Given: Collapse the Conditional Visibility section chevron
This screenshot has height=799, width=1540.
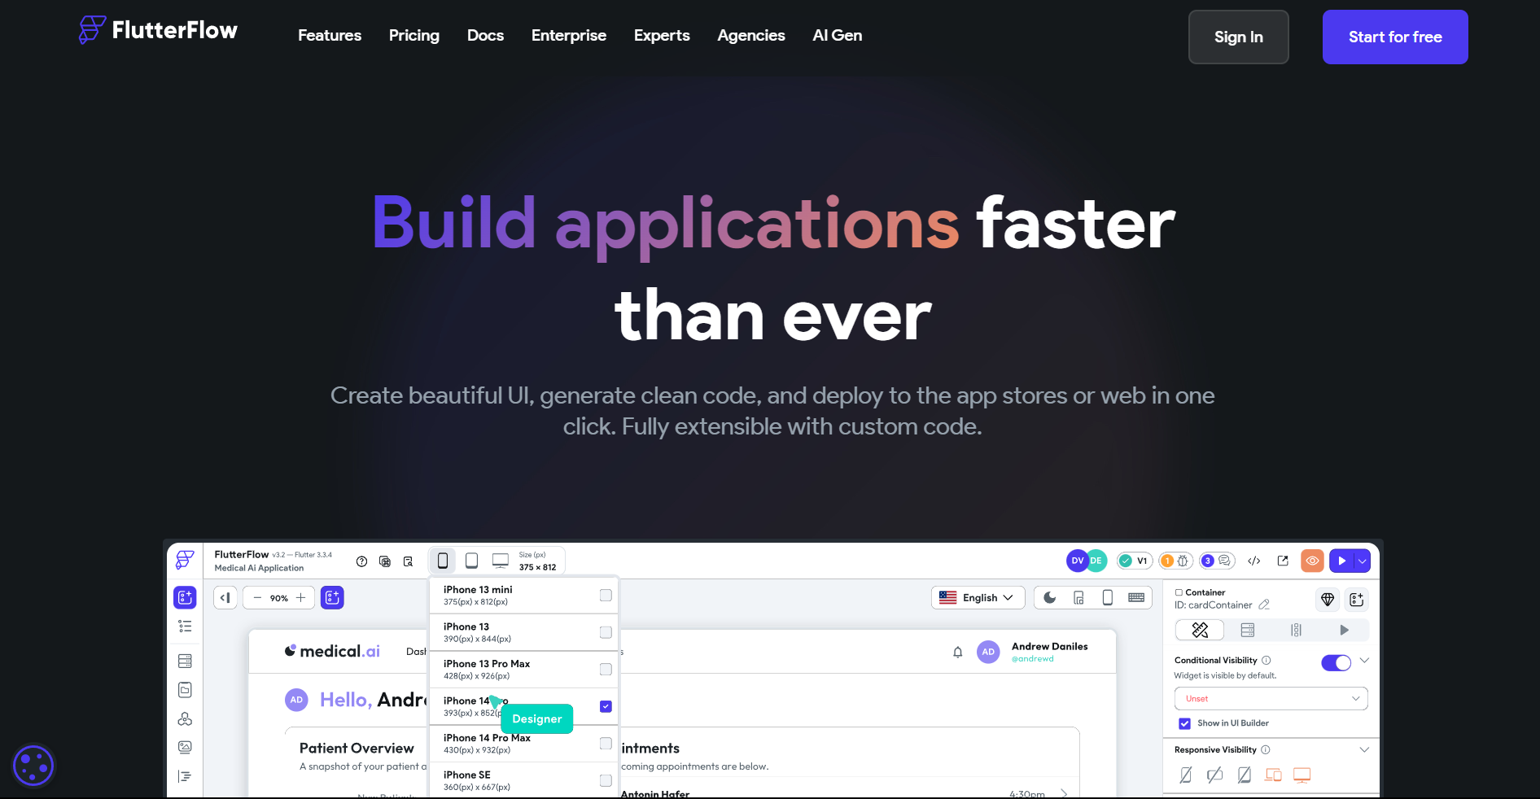Looking at the screenshot, I should point(1365,661).
